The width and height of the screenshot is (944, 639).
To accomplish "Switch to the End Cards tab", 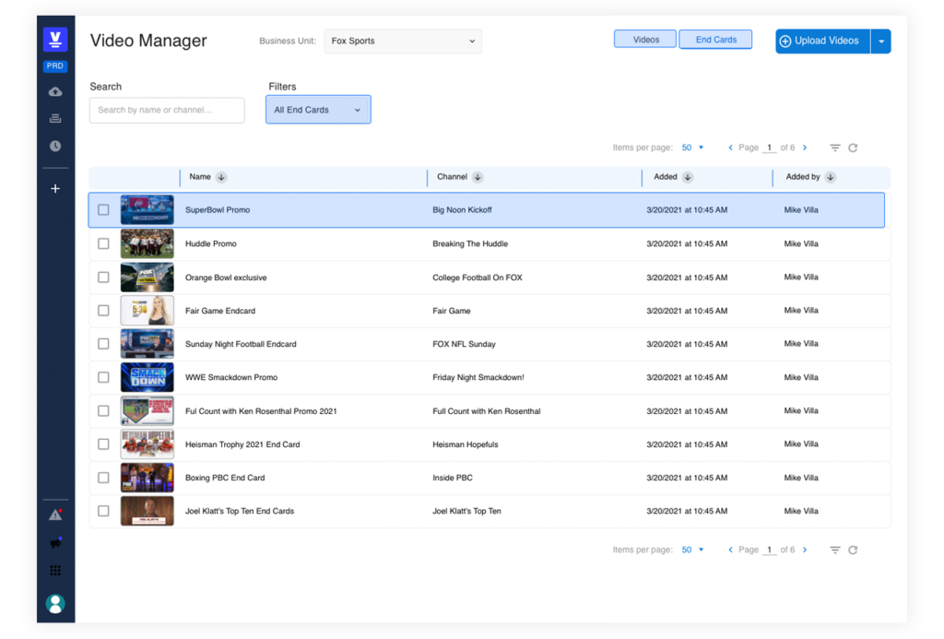I will point(715,40).
